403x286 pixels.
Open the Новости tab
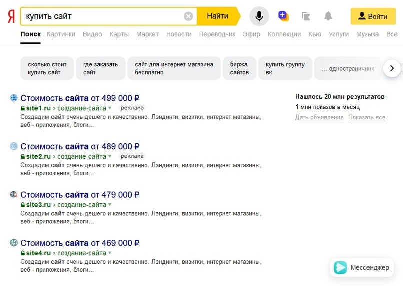(179, 34)
